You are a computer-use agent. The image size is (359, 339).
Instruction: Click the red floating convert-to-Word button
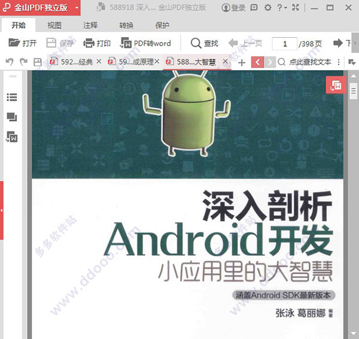[336, 85]
